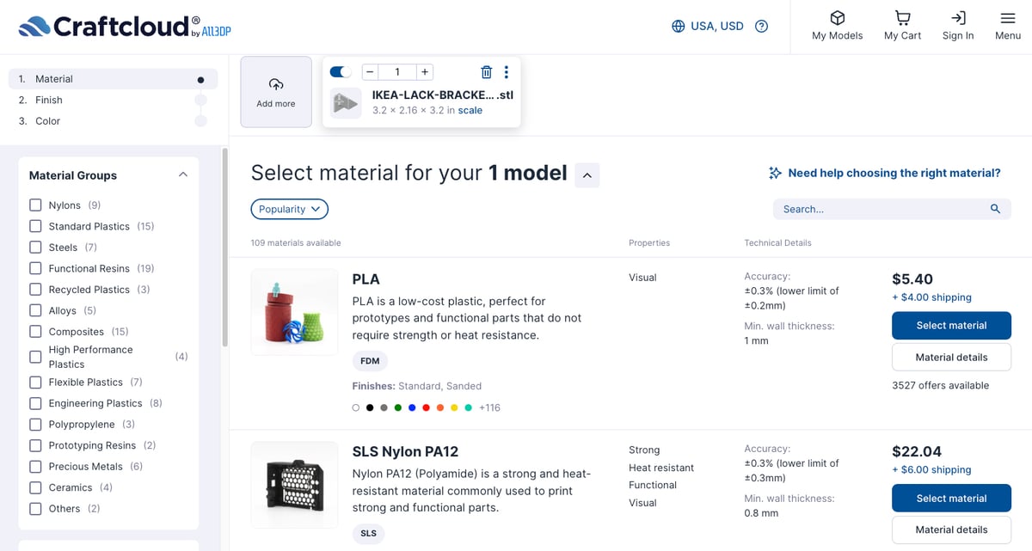This screenshot has width=1032, height=551.
Task: Check the Nylons material group
Action: click(x=35, y=205)
